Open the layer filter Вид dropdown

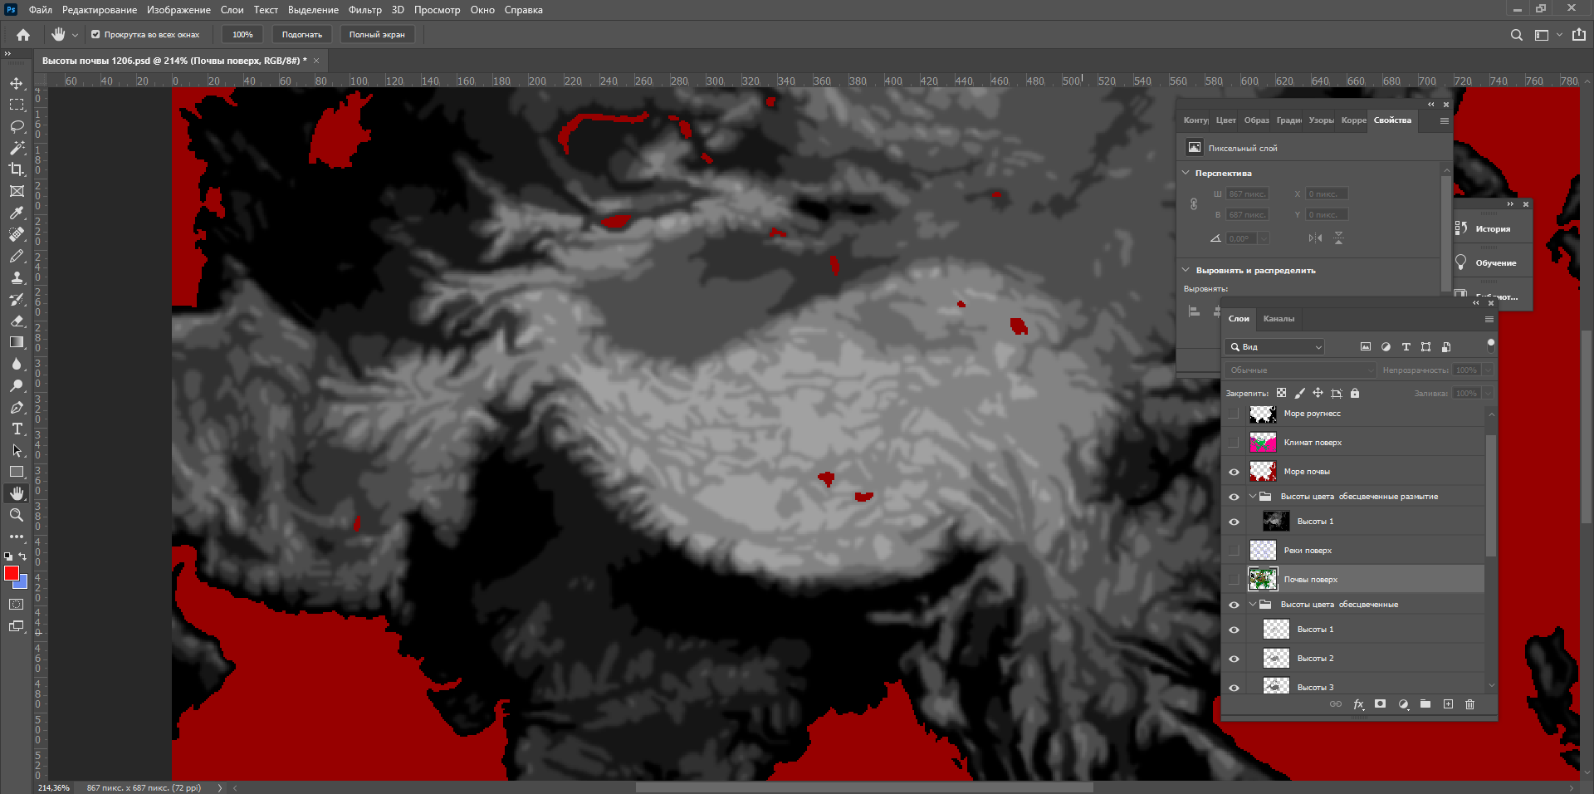pyautogui.click(x=1274, y=347)
